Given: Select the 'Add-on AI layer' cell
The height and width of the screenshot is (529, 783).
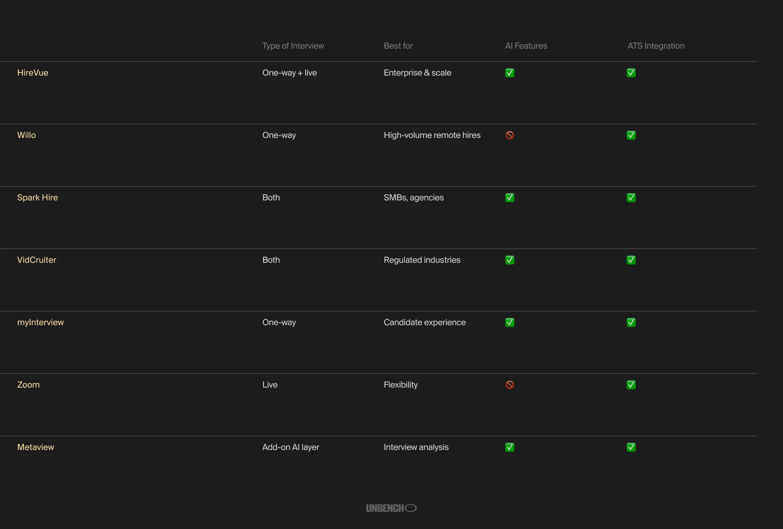Looking at the screenshot, I should pos(290,447).
